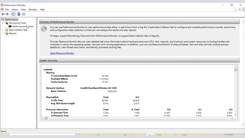Click Cache Faults/sec counter label
This screenshot has height=138, width=245.
coord(59,82)
